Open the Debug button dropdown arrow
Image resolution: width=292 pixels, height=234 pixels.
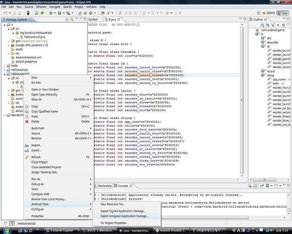55,13
